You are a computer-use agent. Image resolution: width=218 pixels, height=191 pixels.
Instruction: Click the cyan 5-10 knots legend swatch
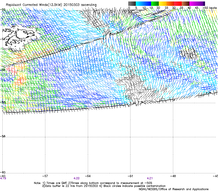pos(140,4)
